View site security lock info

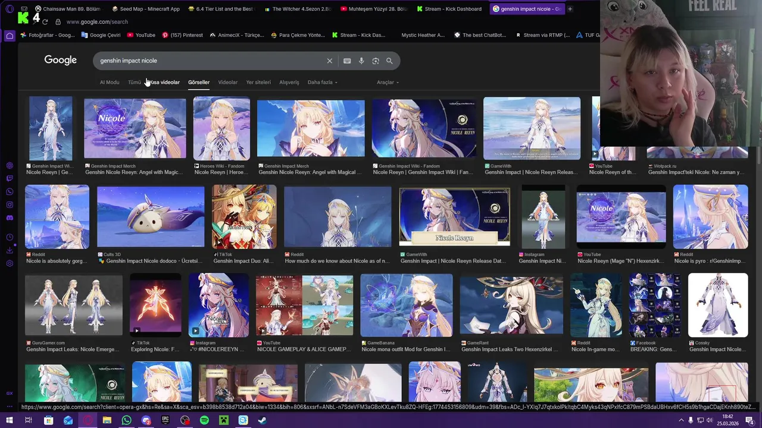(58, 22)
